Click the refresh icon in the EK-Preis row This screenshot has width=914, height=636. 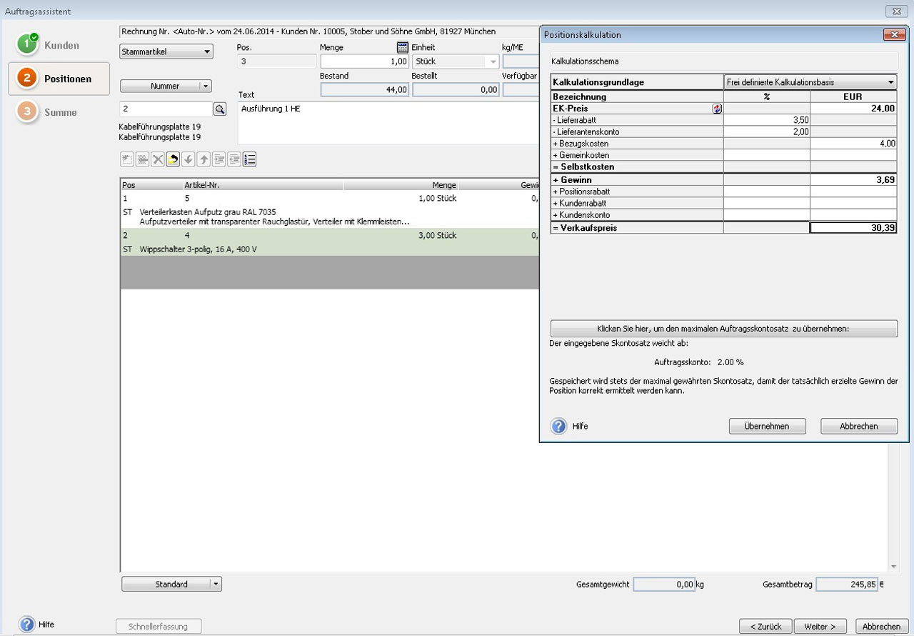click(x=717, y=109)
